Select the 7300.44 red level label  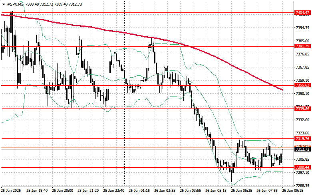coord(302,167)
